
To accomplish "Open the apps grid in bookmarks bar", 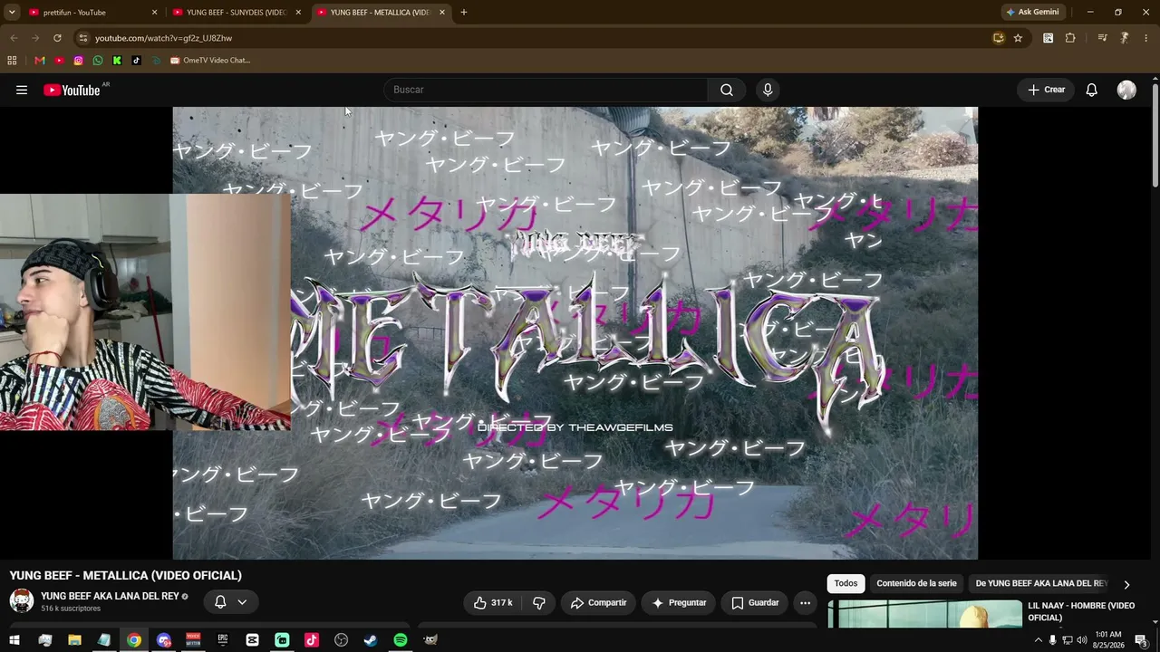I will [12, 61].
